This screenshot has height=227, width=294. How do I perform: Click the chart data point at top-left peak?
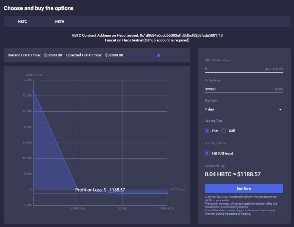click(x=33, y=91)
